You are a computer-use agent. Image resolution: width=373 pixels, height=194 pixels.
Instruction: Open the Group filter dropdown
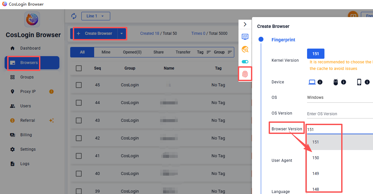coord(223,52)
